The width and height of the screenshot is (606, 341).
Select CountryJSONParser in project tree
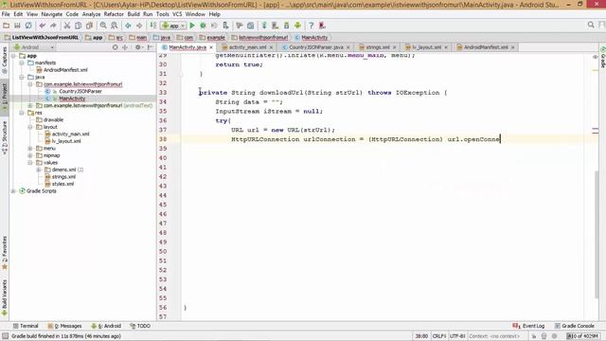tap(80, 91)
